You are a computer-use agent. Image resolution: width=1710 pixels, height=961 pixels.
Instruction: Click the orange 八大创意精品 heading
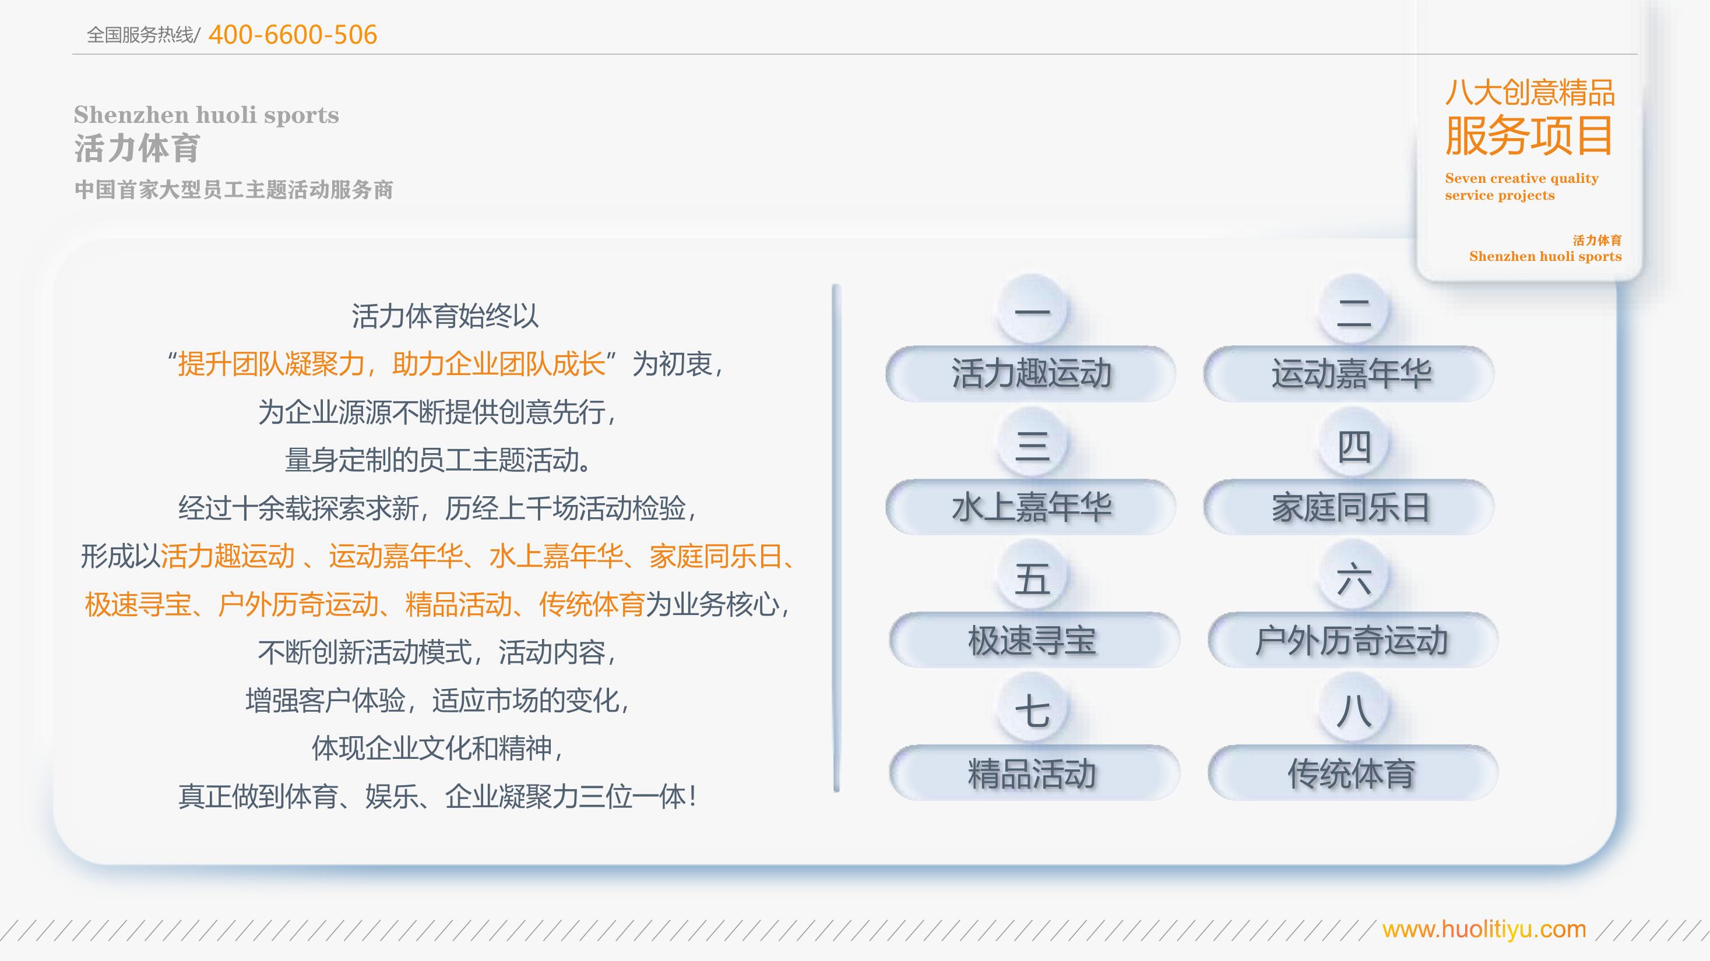point(1530,93)
